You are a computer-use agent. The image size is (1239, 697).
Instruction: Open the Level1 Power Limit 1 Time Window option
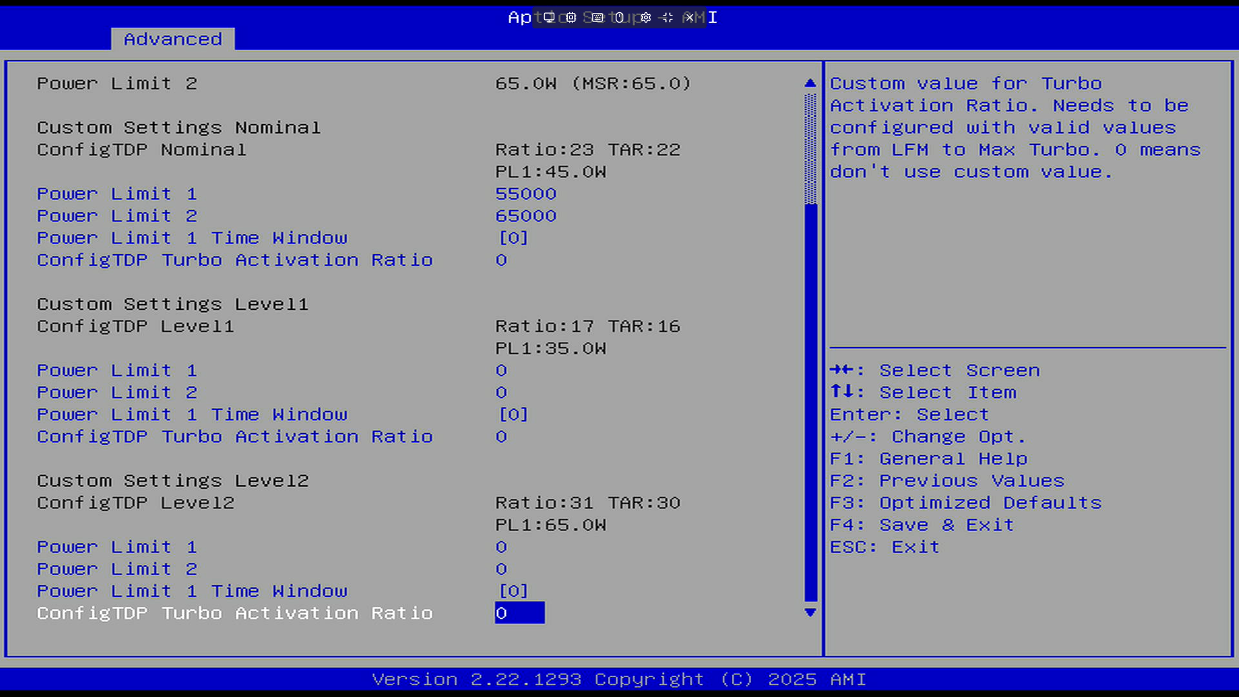(x=192, y=415)
